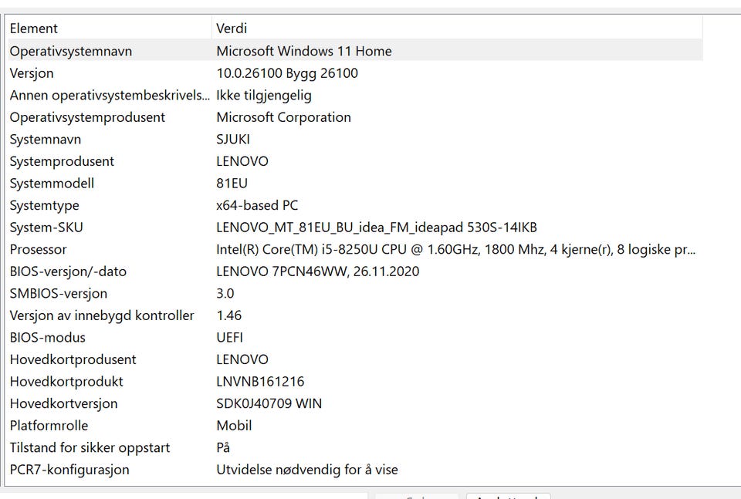Select the Systemnavn row label
This screenshot has height=499, width=741.
pos(46,140)
